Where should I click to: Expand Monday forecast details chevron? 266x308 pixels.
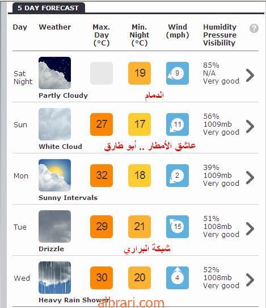250,177
